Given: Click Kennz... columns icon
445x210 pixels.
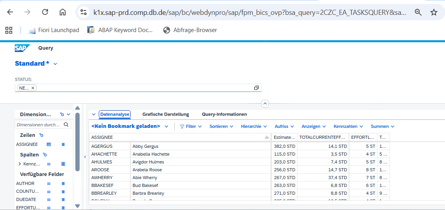Looking at the screenshot, I should pos(63,164).
